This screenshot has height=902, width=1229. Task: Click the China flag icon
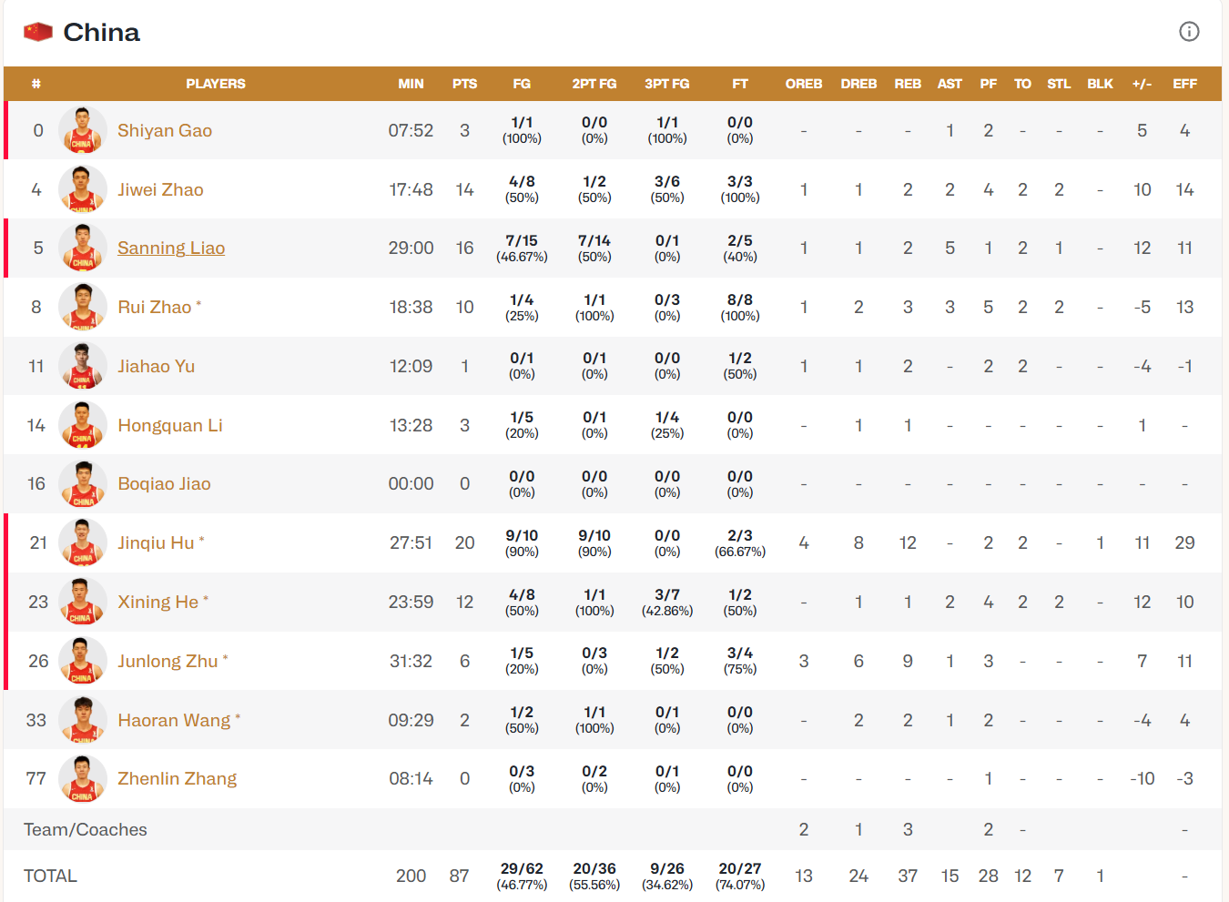click(x=38, y=33)
